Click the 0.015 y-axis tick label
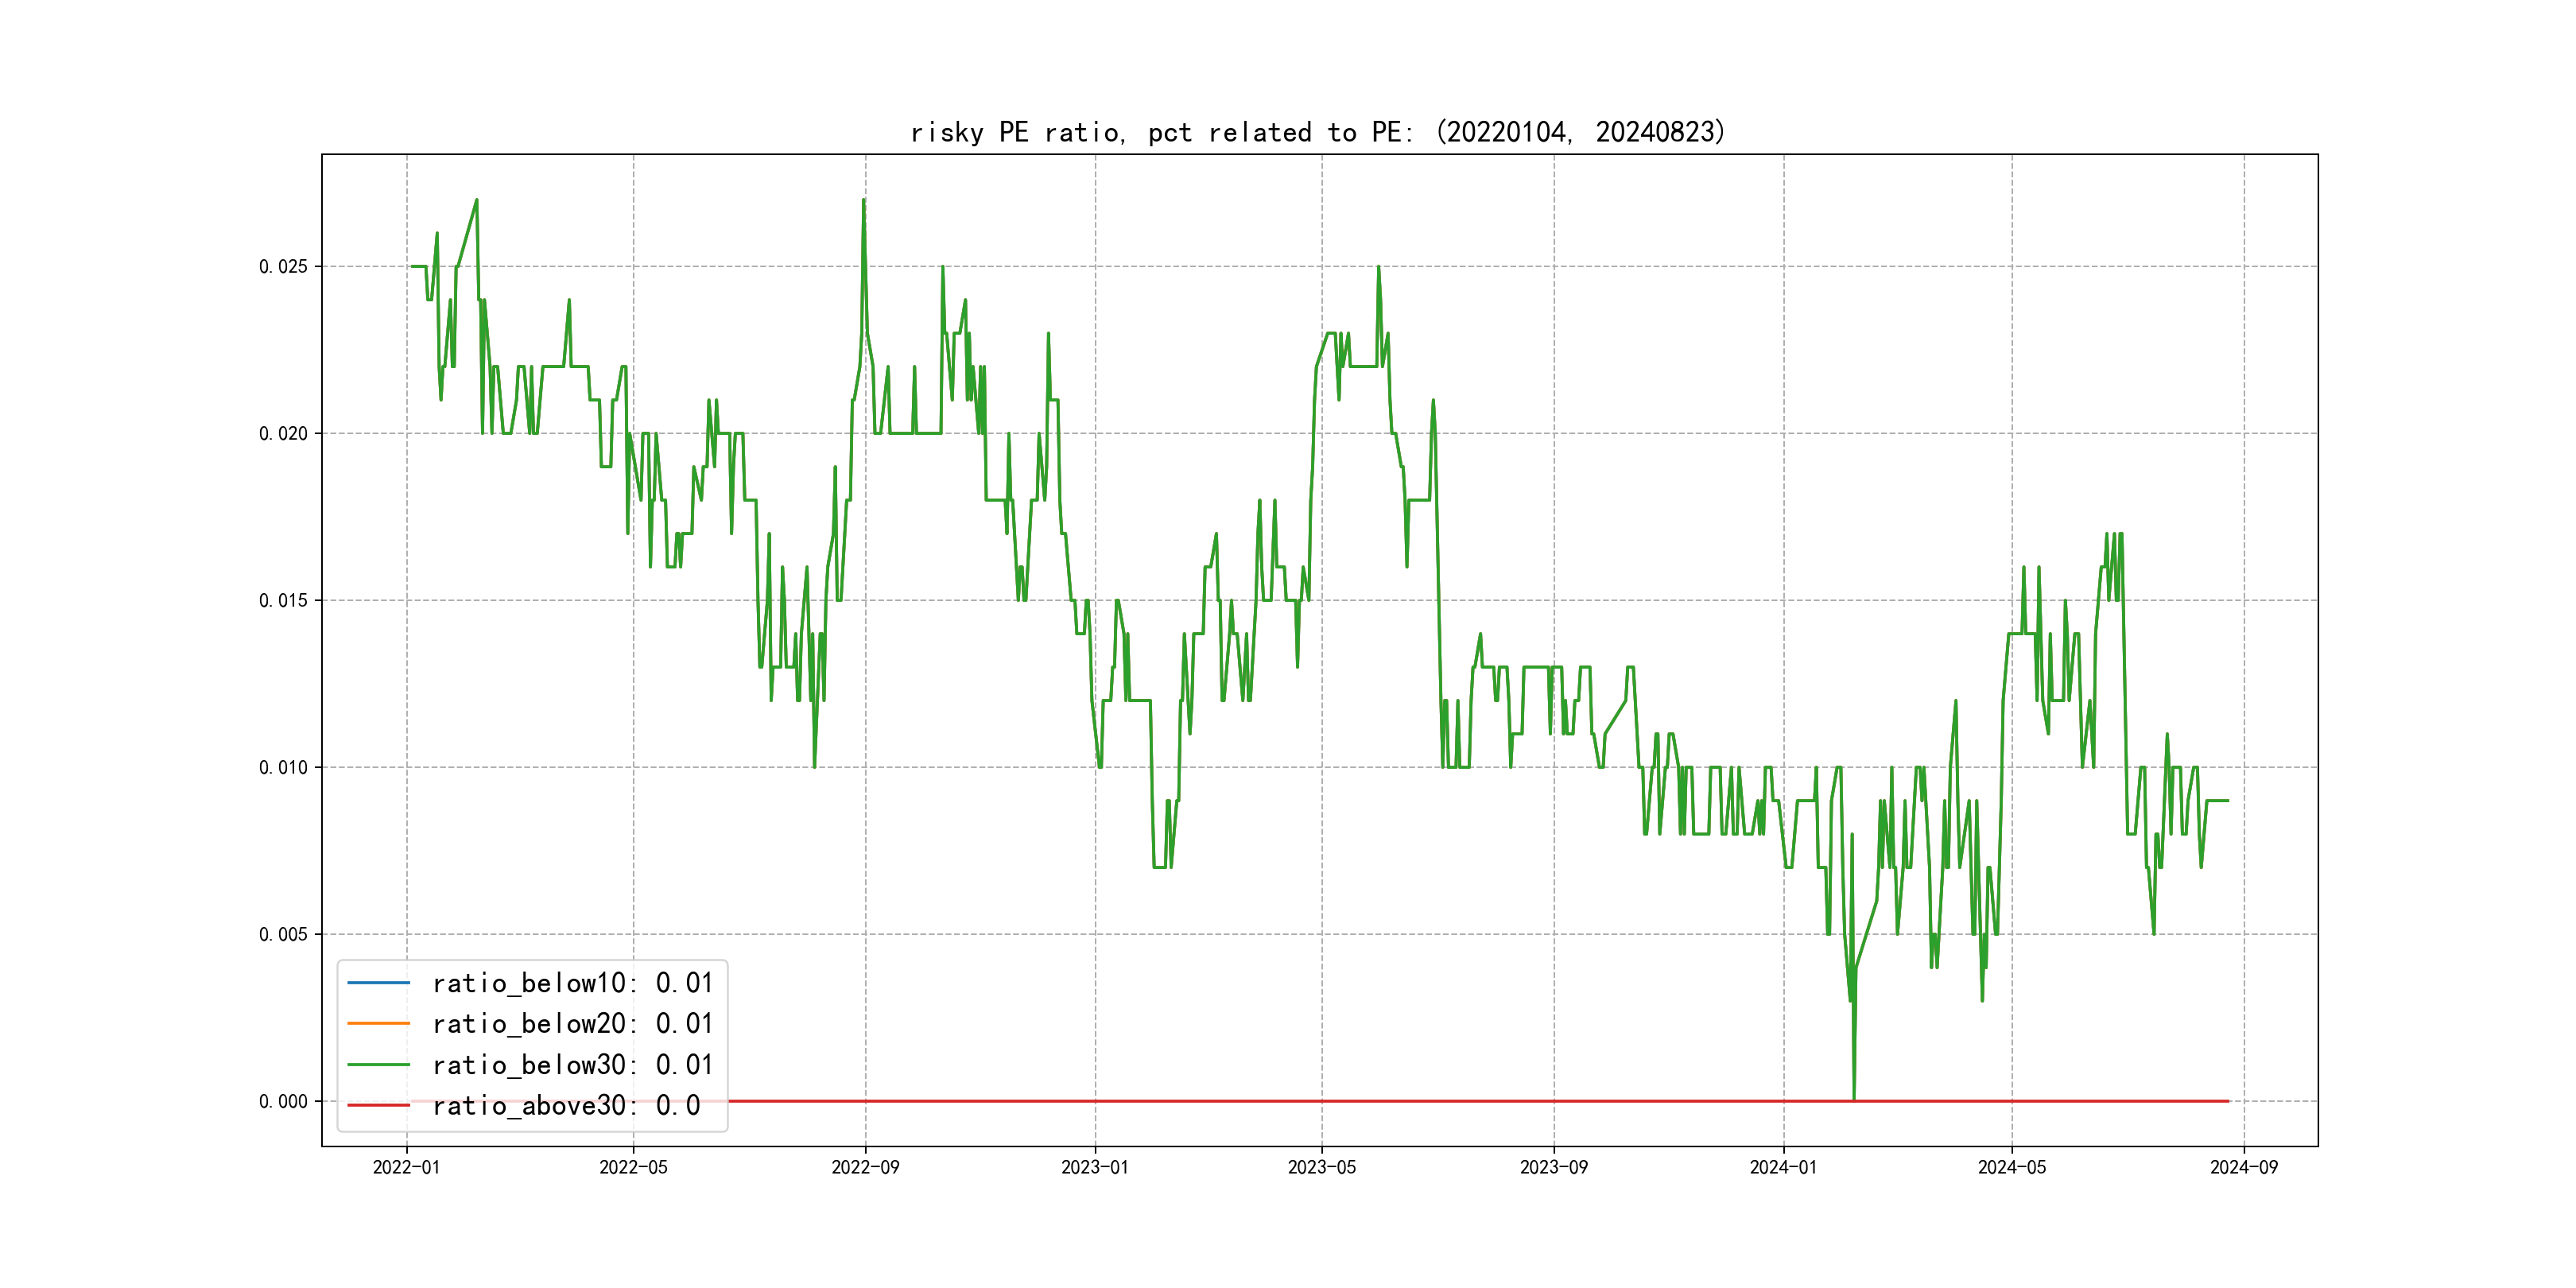The height and width of the screenshot is (1288, 2576). pyautogui.click(x=283, y=600)
